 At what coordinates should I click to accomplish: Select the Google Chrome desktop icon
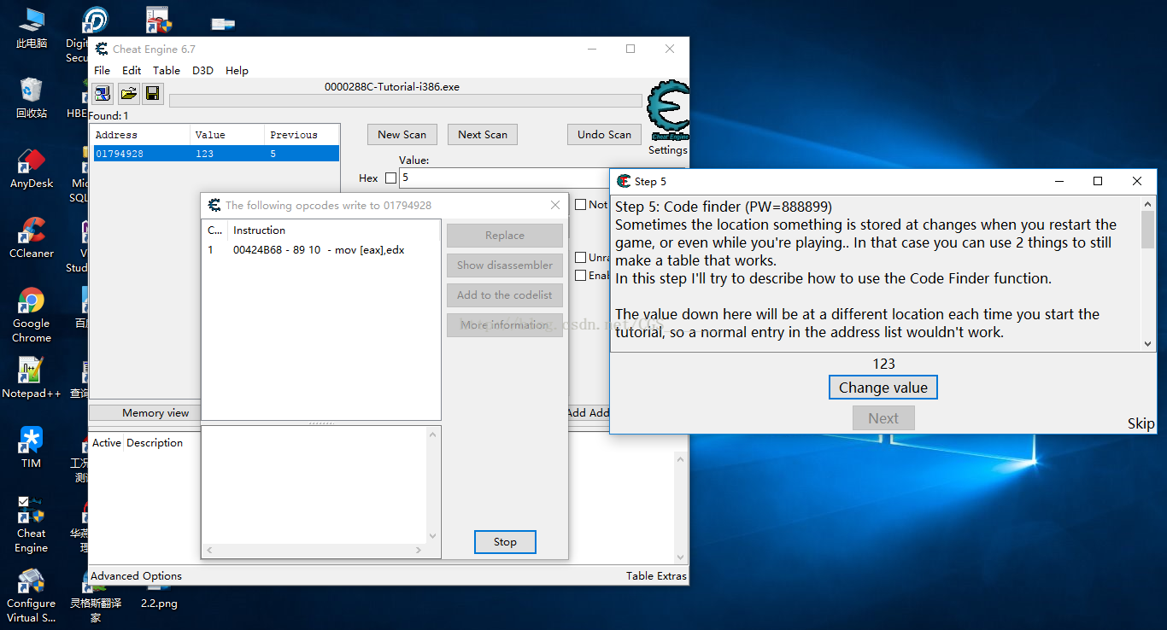click(x=32, y=315)
